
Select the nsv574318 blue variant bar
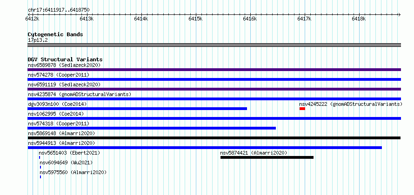point(152,128)
